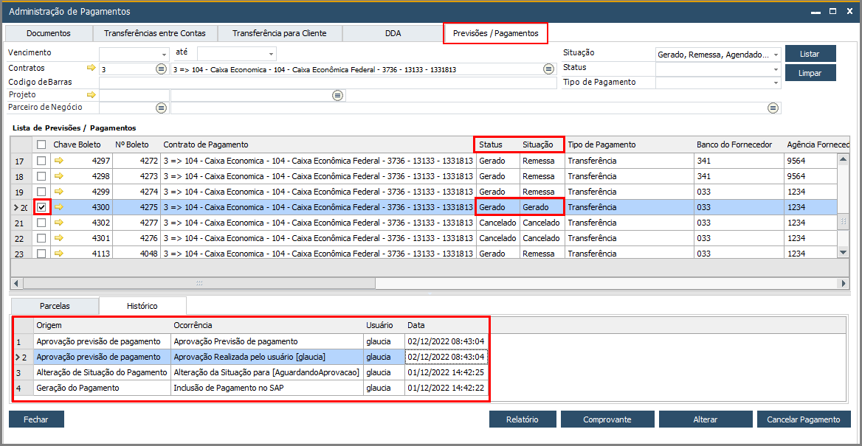Click the Fechar button
This screenshot has width=862, height=446.
coord(36,419)
